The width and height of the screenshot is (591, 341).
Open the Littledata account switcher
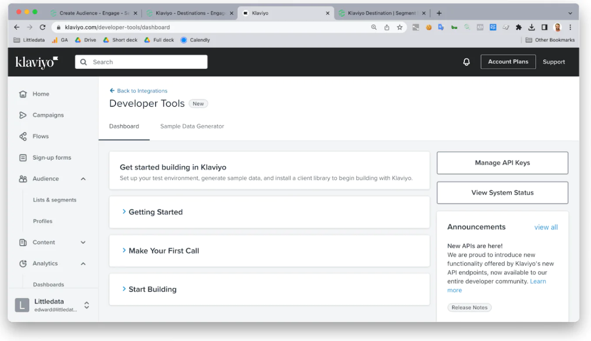(x=86, y=305)
